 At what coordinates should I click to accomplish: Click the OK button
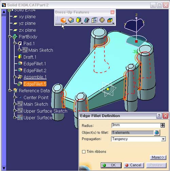111,165
